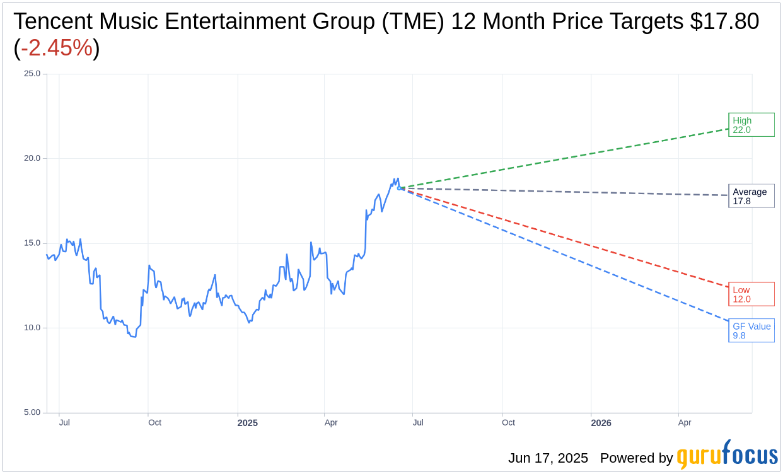This screenshot has width=783, height=474.
Task: Click the 20.0 y-axis label
Action: (32, 158)
